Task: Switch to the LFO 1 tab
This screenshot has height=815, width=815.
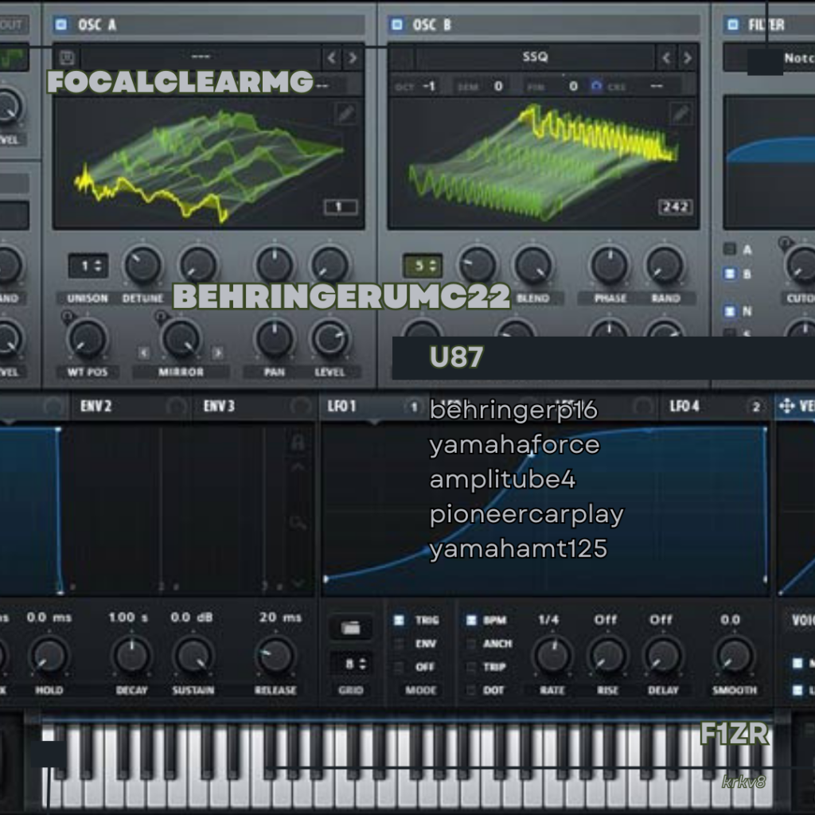Action: [x=341, y=406]
